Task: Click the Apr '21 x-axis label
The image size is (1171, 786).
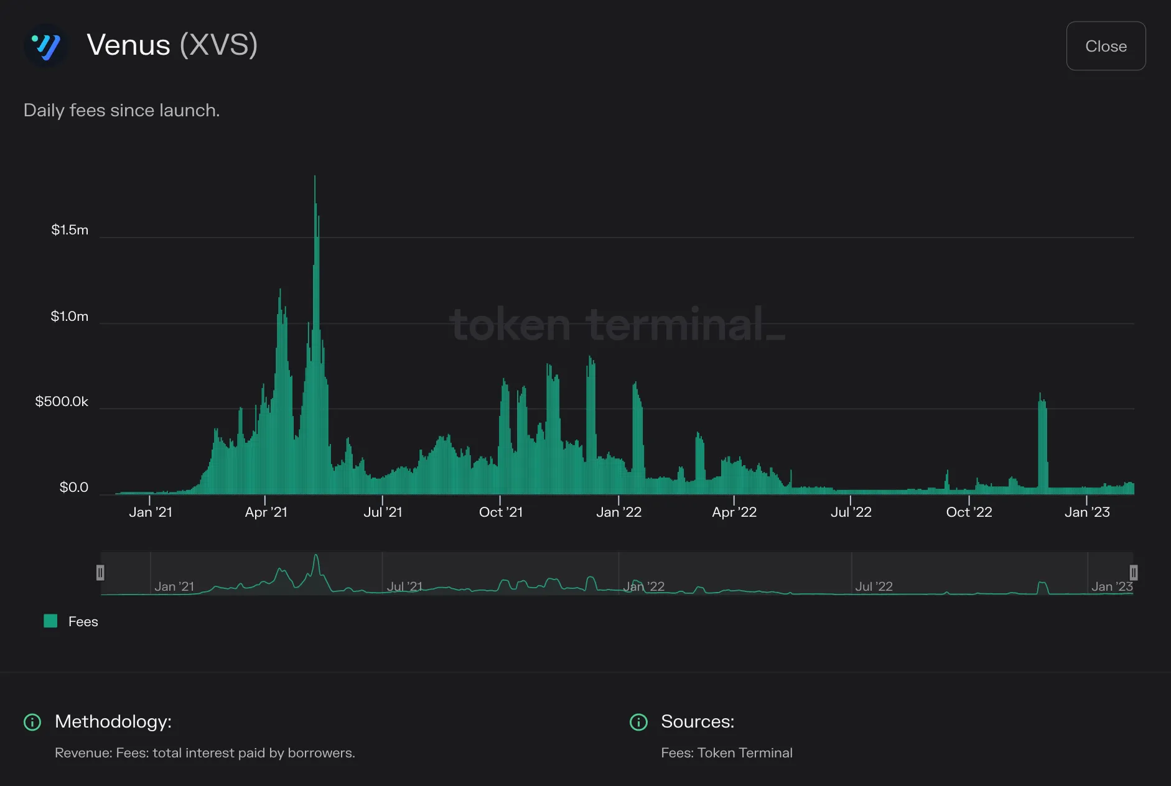Action: [x=266, y=512]
